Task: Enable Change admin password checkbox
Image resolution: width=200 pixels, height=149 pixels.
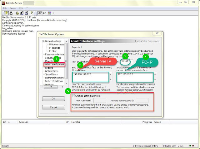Action: 73,96
